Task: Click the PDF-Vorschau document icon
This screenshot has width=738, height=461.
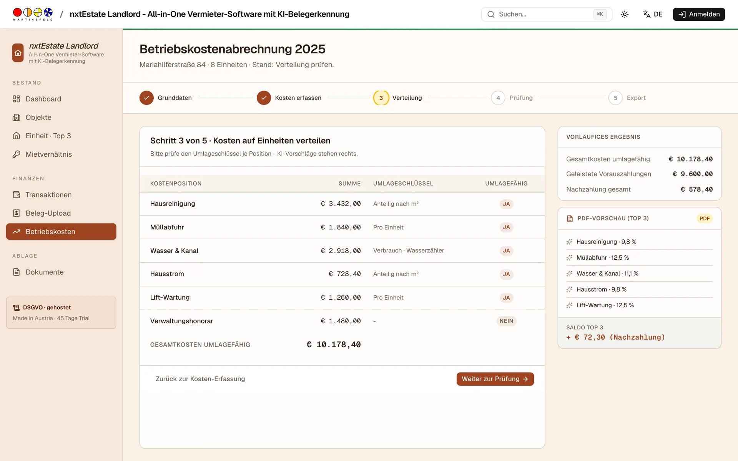Action: tap(570, 219)
